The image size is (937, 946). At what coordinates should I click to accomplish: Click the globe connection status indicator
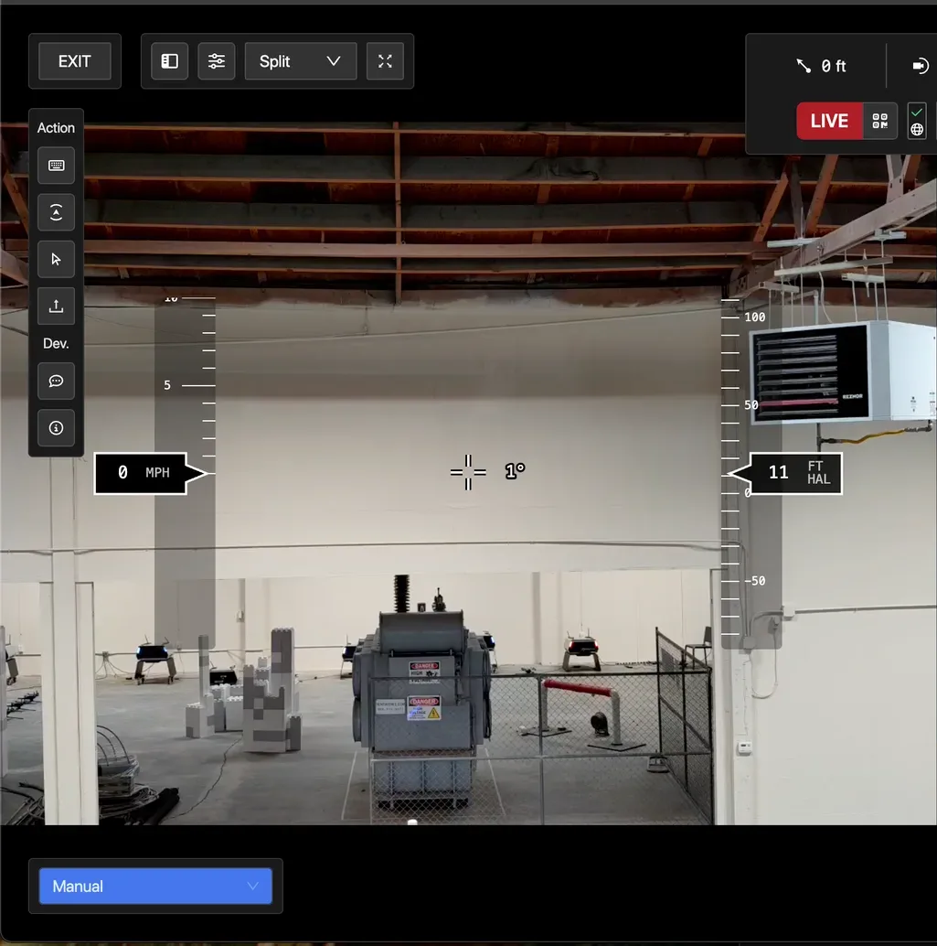[917, 130]
